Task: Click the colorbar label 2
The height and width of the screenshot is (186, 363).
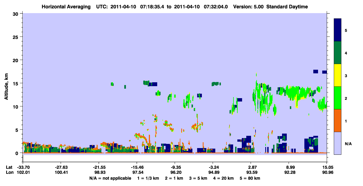Action: pos(346,98)
